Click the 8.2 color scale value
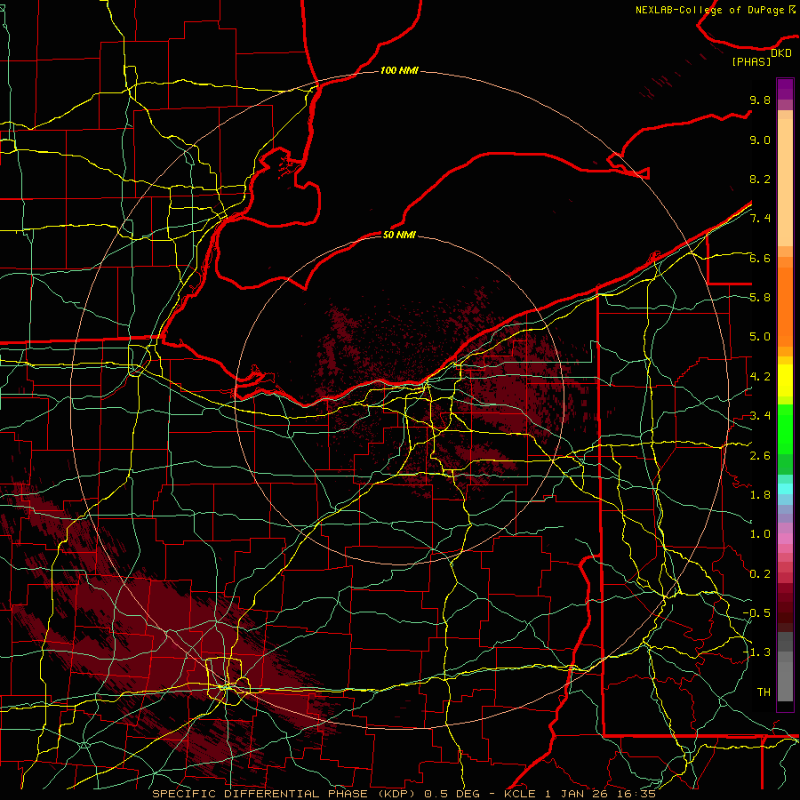Screen dimensions: 800x800 (760, 179)
